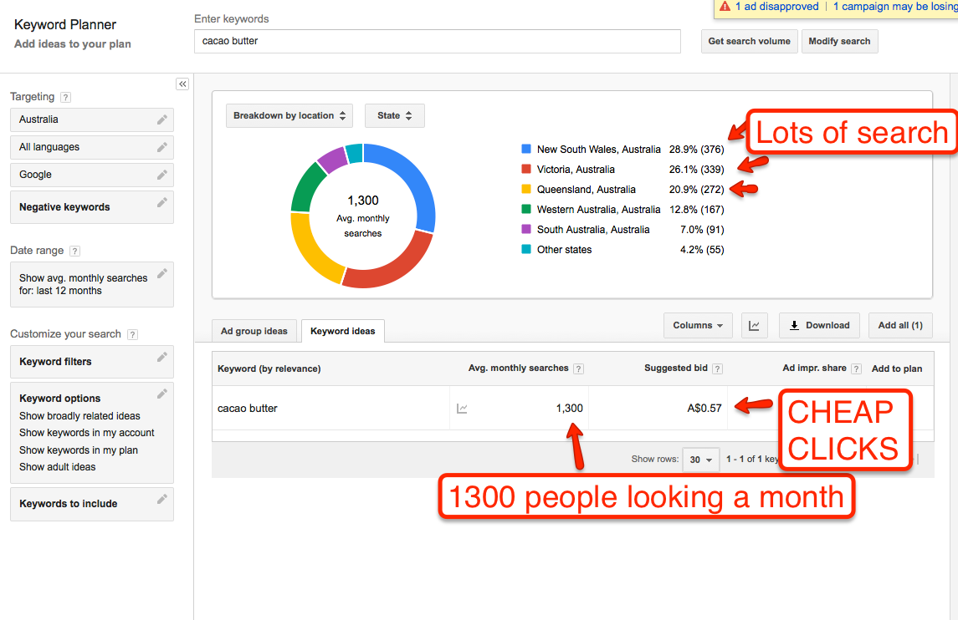
Task: Click Add ideas to your plan subtitle
Action: click(73, 44)
